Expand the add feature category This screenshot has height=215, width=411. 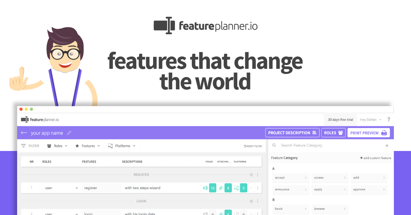[369, 178]
